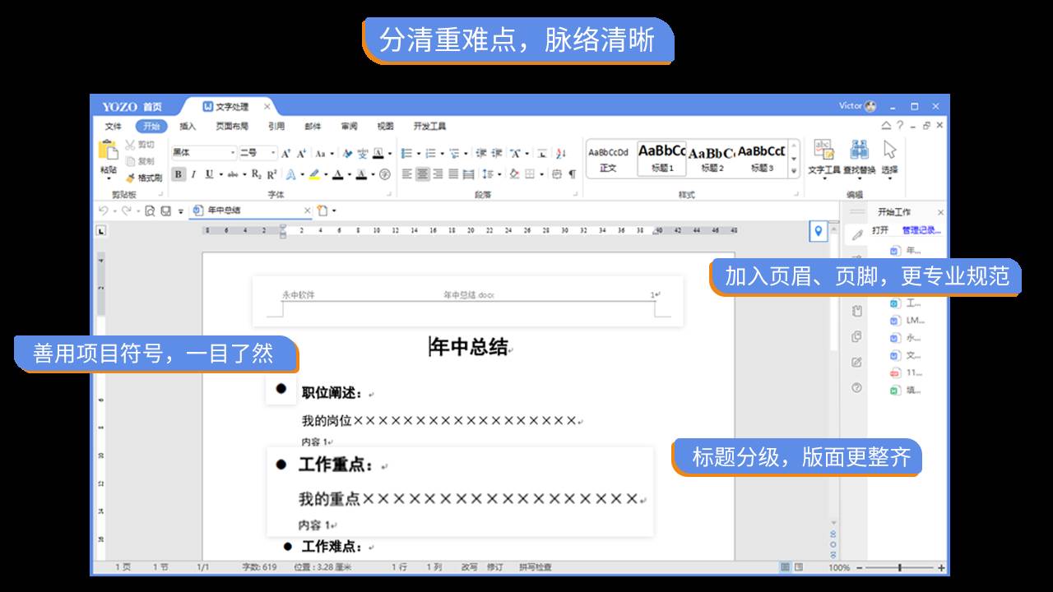Click the Copy (复制) icon

click(130, 161)
